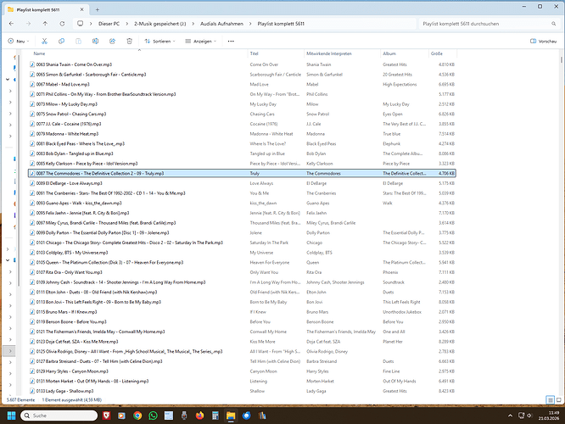Image resolution: width=565 pixels, height=424 pixels.
Task: Click the volume icon in system tray
Action: click(529, 416)
